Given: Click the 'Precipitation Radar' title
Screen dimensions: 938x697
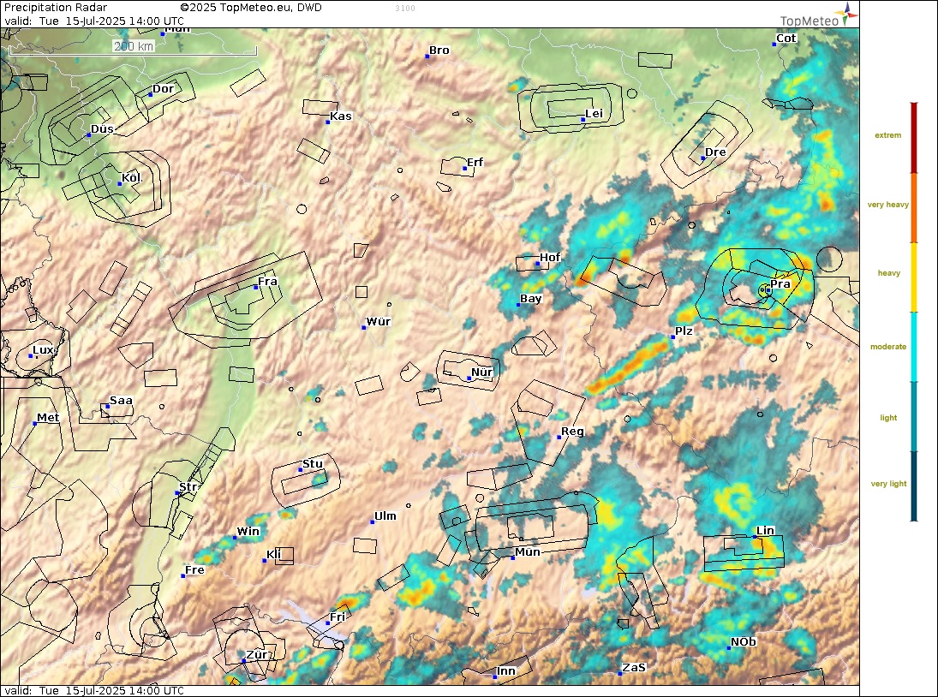Looking at the screenshot, I should pos(56,8).
